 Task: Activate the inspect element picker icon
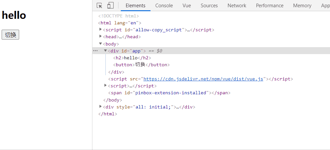(x=99, y=6)
